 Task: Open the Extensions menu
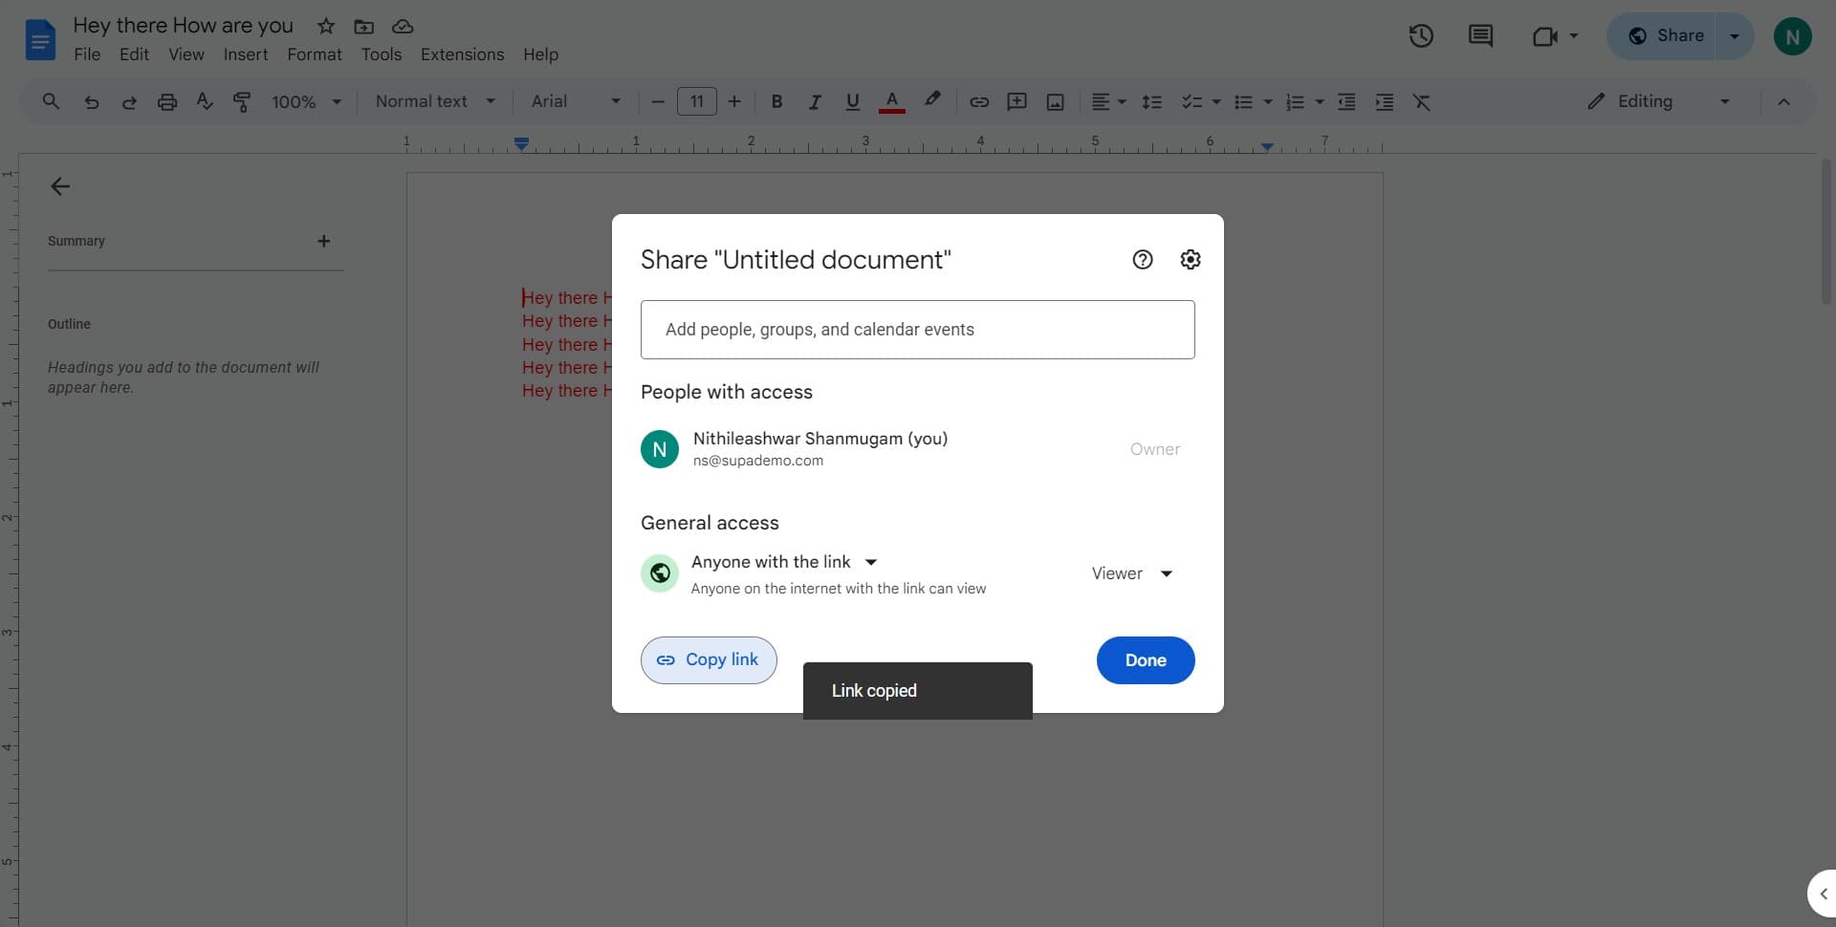[462, 54]
